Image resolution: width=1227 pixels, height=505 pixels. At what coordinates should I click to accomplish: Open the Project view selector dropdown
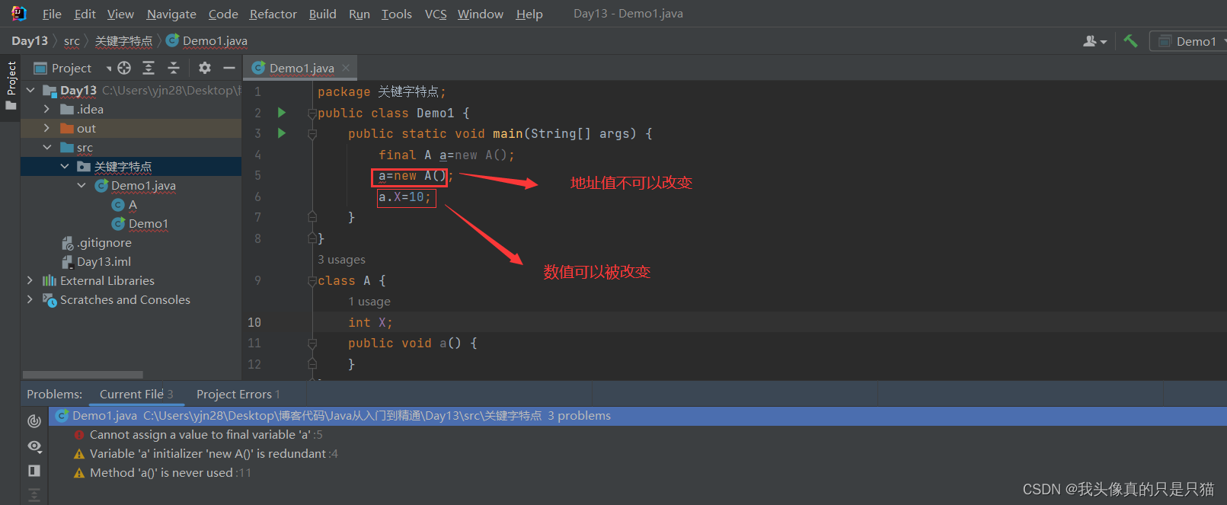[x=72, y=68]
